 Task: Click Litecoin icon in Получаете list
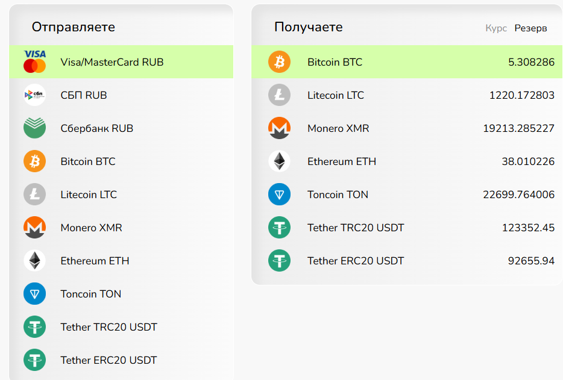(279, 95)
